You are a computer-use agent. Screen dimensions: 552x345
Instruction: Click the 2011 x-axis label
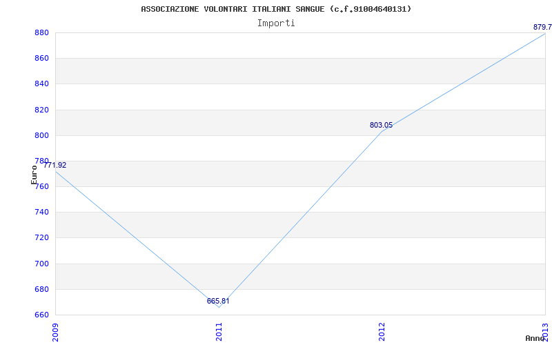pos(219,332)
